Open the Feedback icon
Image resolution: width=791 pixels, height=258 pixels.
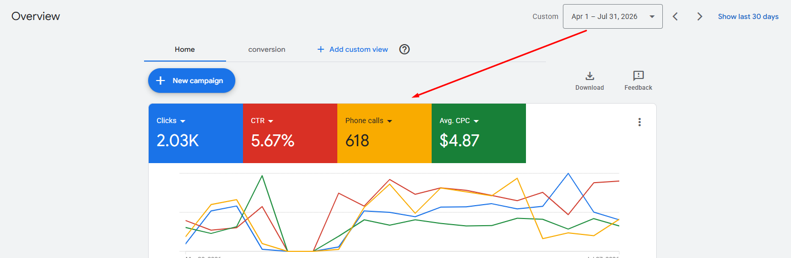tap(638, 76)
